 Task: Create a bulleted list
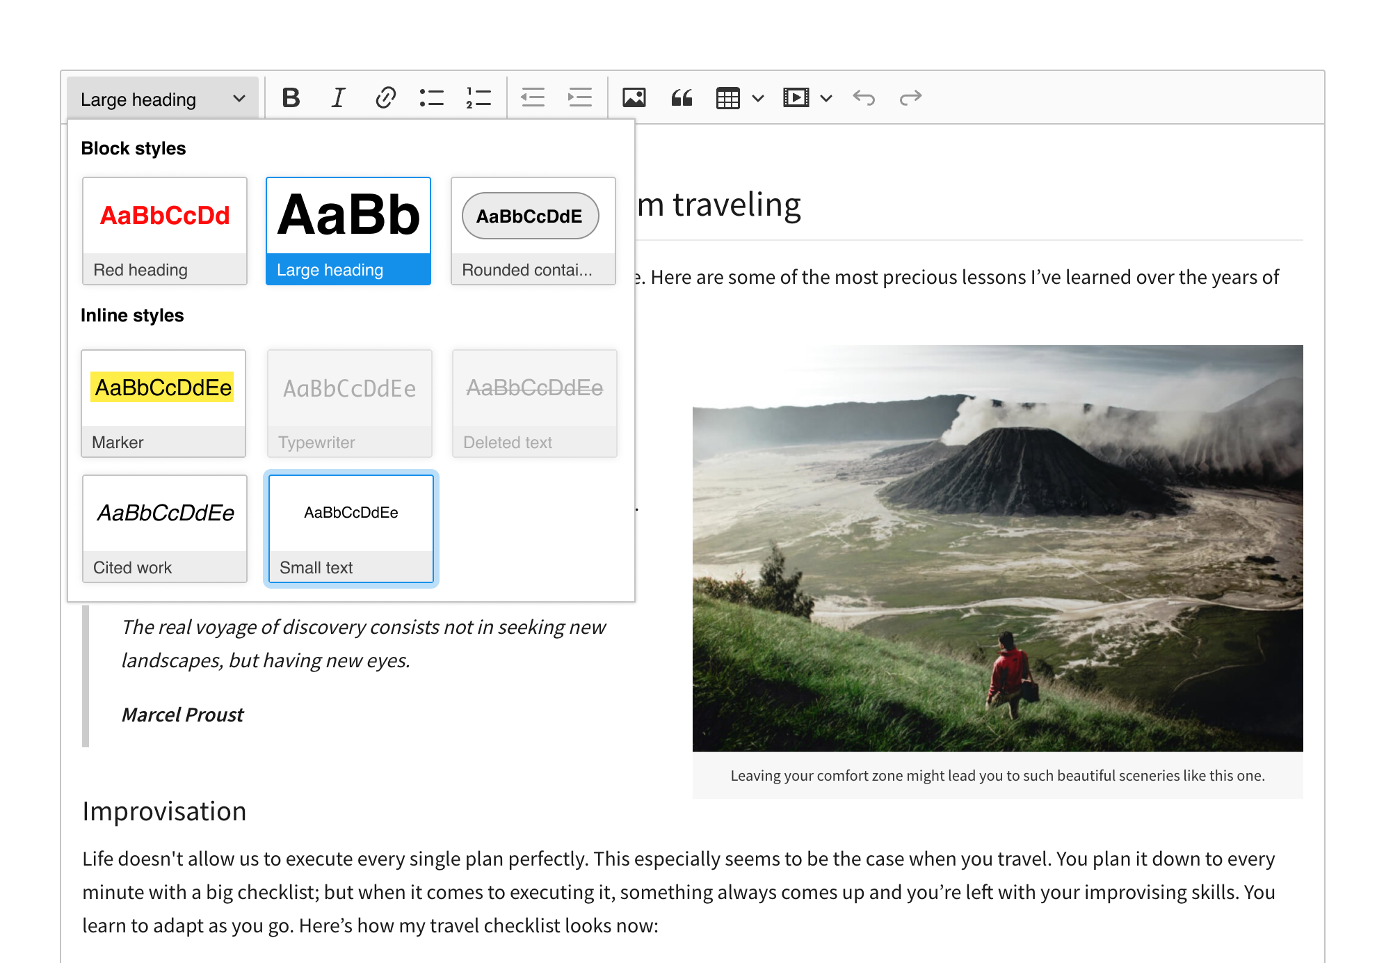tap(431, 97)
